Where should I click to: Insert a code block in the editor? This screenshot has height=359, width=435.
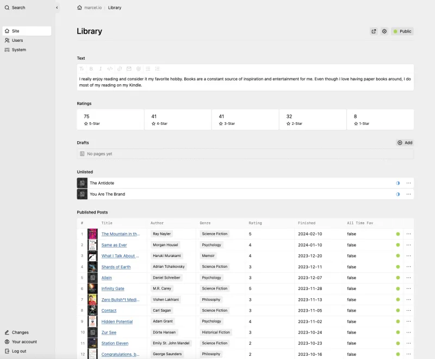(109, 69)
